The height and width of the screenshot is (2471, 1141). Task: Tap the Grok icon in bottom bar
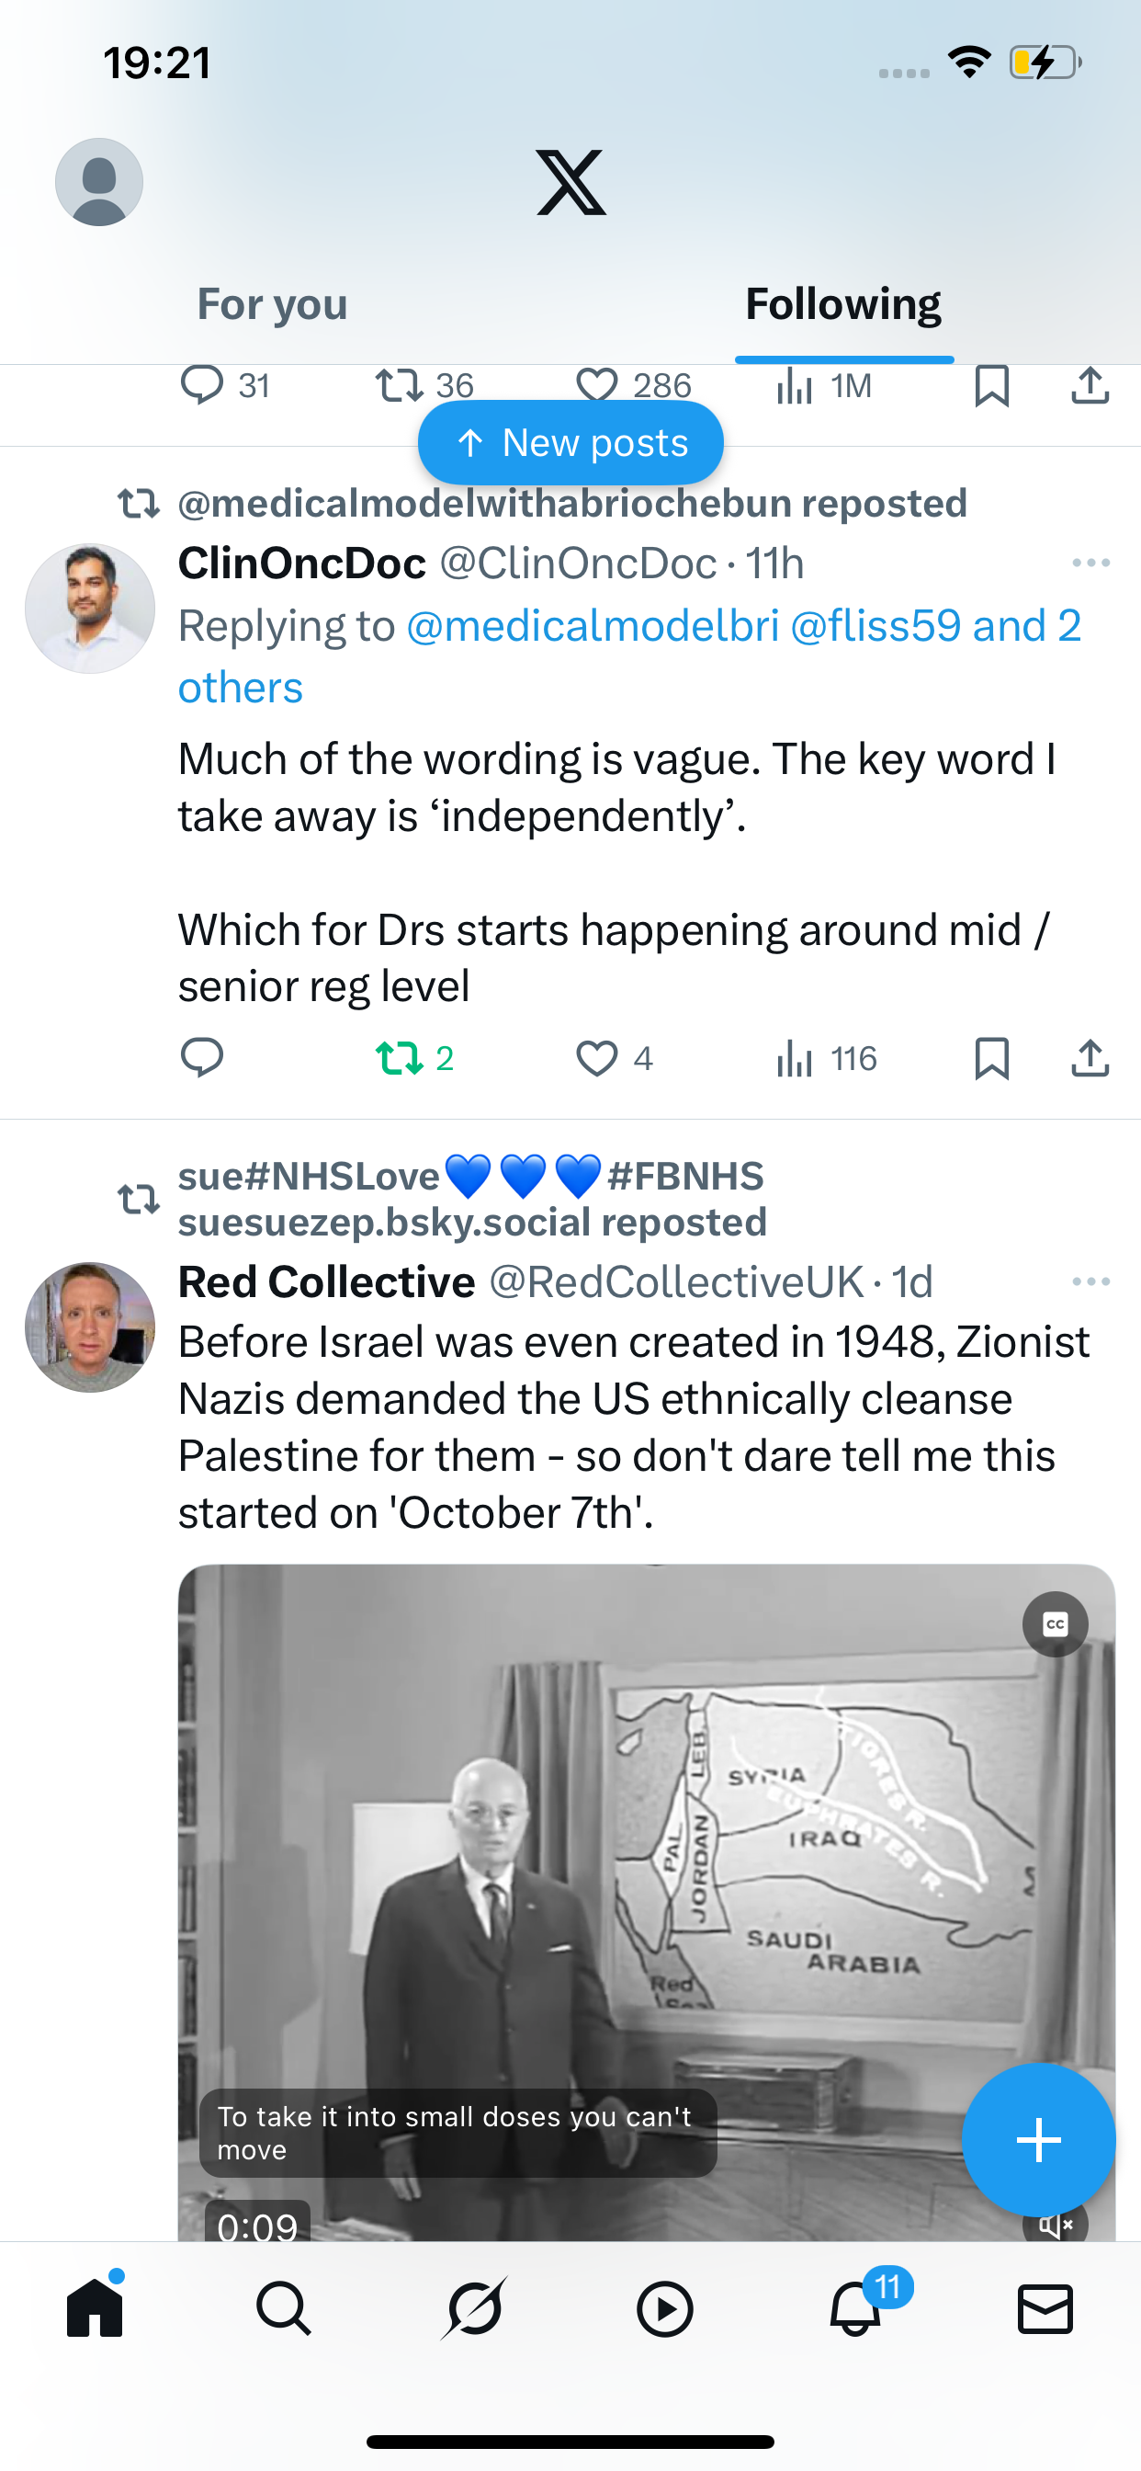(475, 2308)
